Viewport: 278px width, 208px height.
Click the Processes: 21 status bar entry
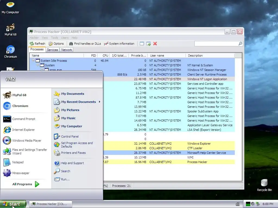121,186
